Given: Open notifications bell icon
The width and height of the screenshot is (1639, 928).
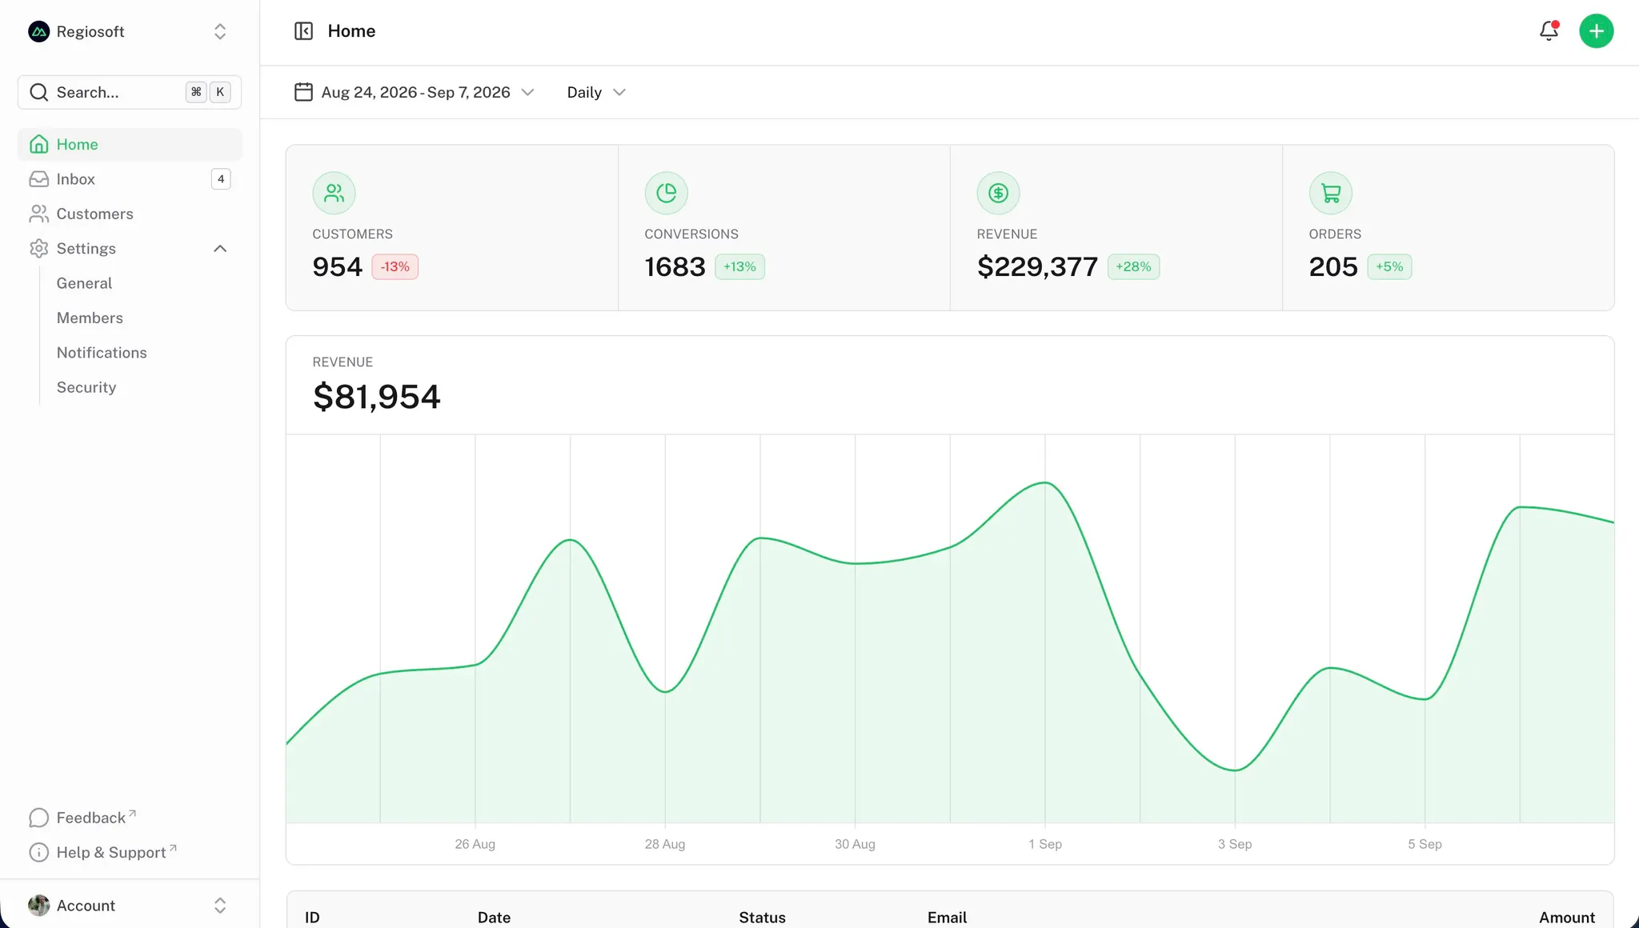Looking at the screenshot, I should coord(1549,31).
